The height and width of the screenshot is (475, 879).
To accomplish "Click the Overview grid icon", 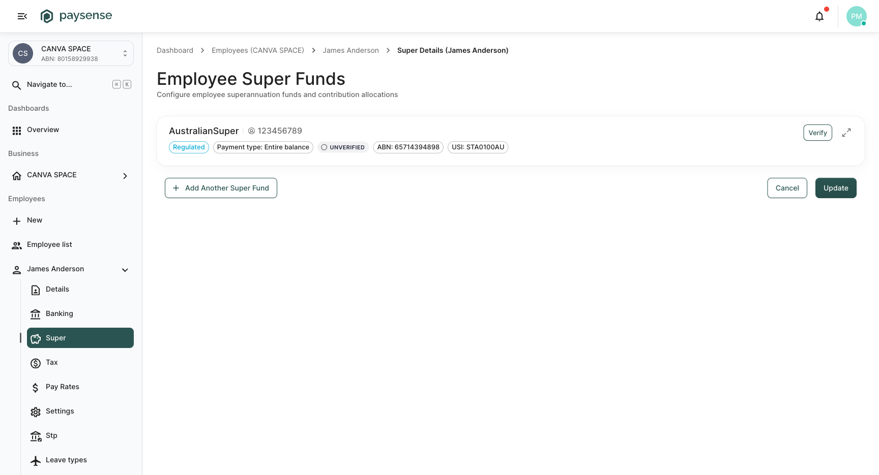I will pyautogui.click(x=17, y=131).
